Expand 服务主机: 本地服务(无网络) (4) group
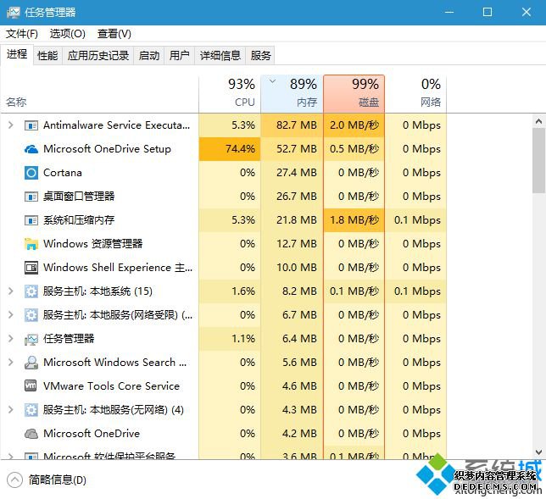 click(11, 409)
